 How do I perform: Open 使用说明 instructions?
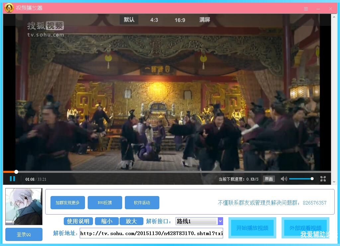78,221
